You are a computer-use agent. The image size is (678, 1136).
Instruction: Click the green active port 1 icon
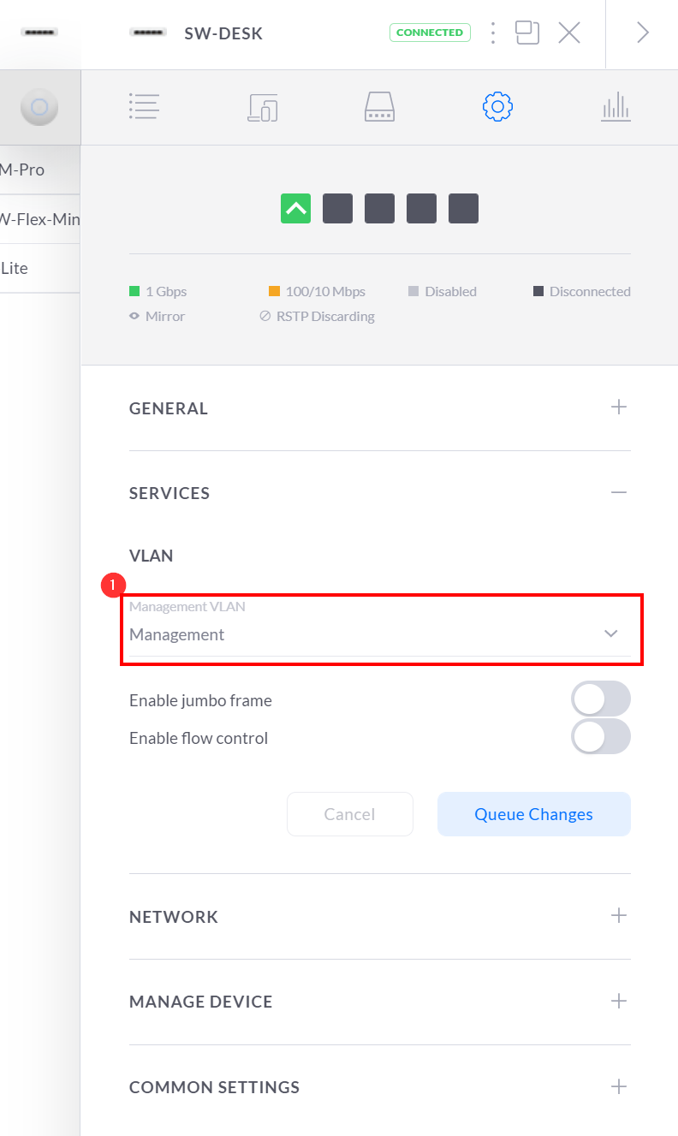pyautogui.click(x=295, y=208)
